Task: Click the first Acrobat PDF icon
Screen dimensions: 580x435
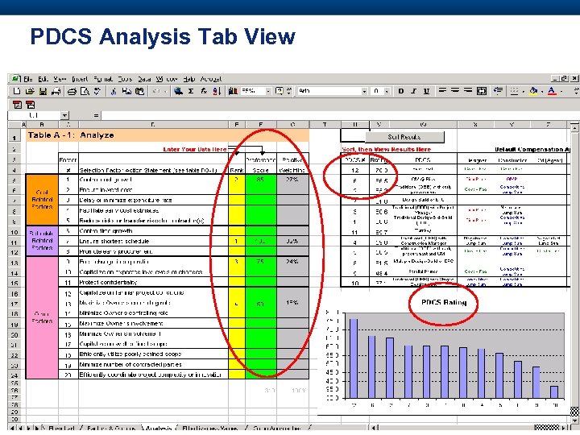Action: point(17,105)
